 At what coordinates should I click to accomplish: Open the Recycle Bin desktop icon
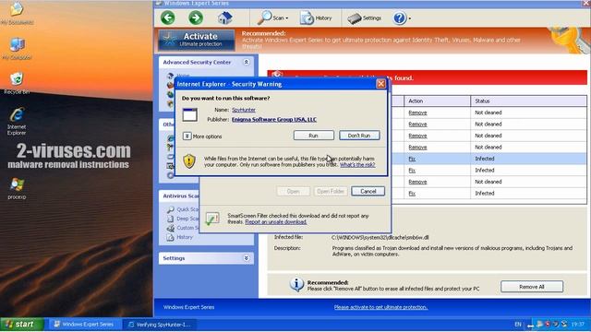(x=17, y=84)
